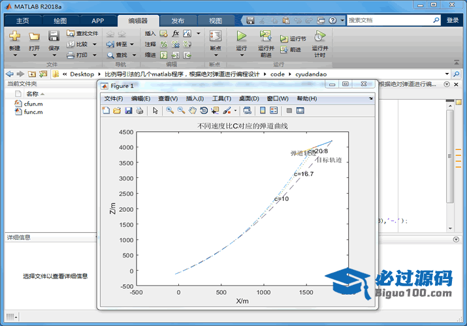467x326 pixels.
Task: Select the Edit Plot arrow tool
Action: coord(155,111)
